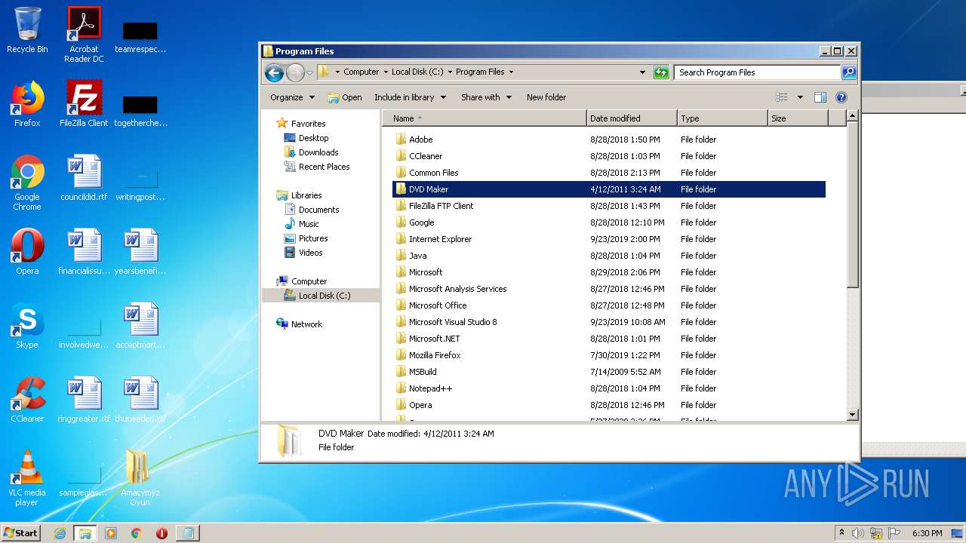Open the Share with dropdown
This screenshot has width=966, height=543.
pyautogui.click(x=486, y=97)
